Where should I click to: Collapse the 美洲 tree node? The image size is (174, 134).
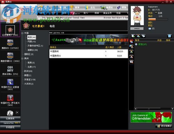click(x=22, y=58)
